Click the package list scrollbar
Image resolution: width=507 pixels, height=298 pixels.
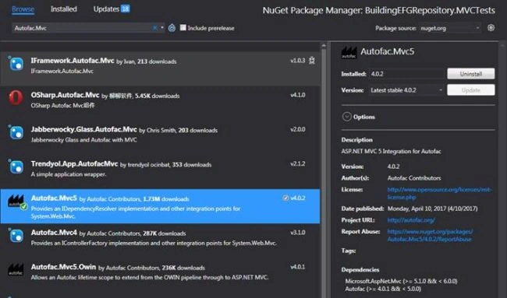(x=324, y=174)
